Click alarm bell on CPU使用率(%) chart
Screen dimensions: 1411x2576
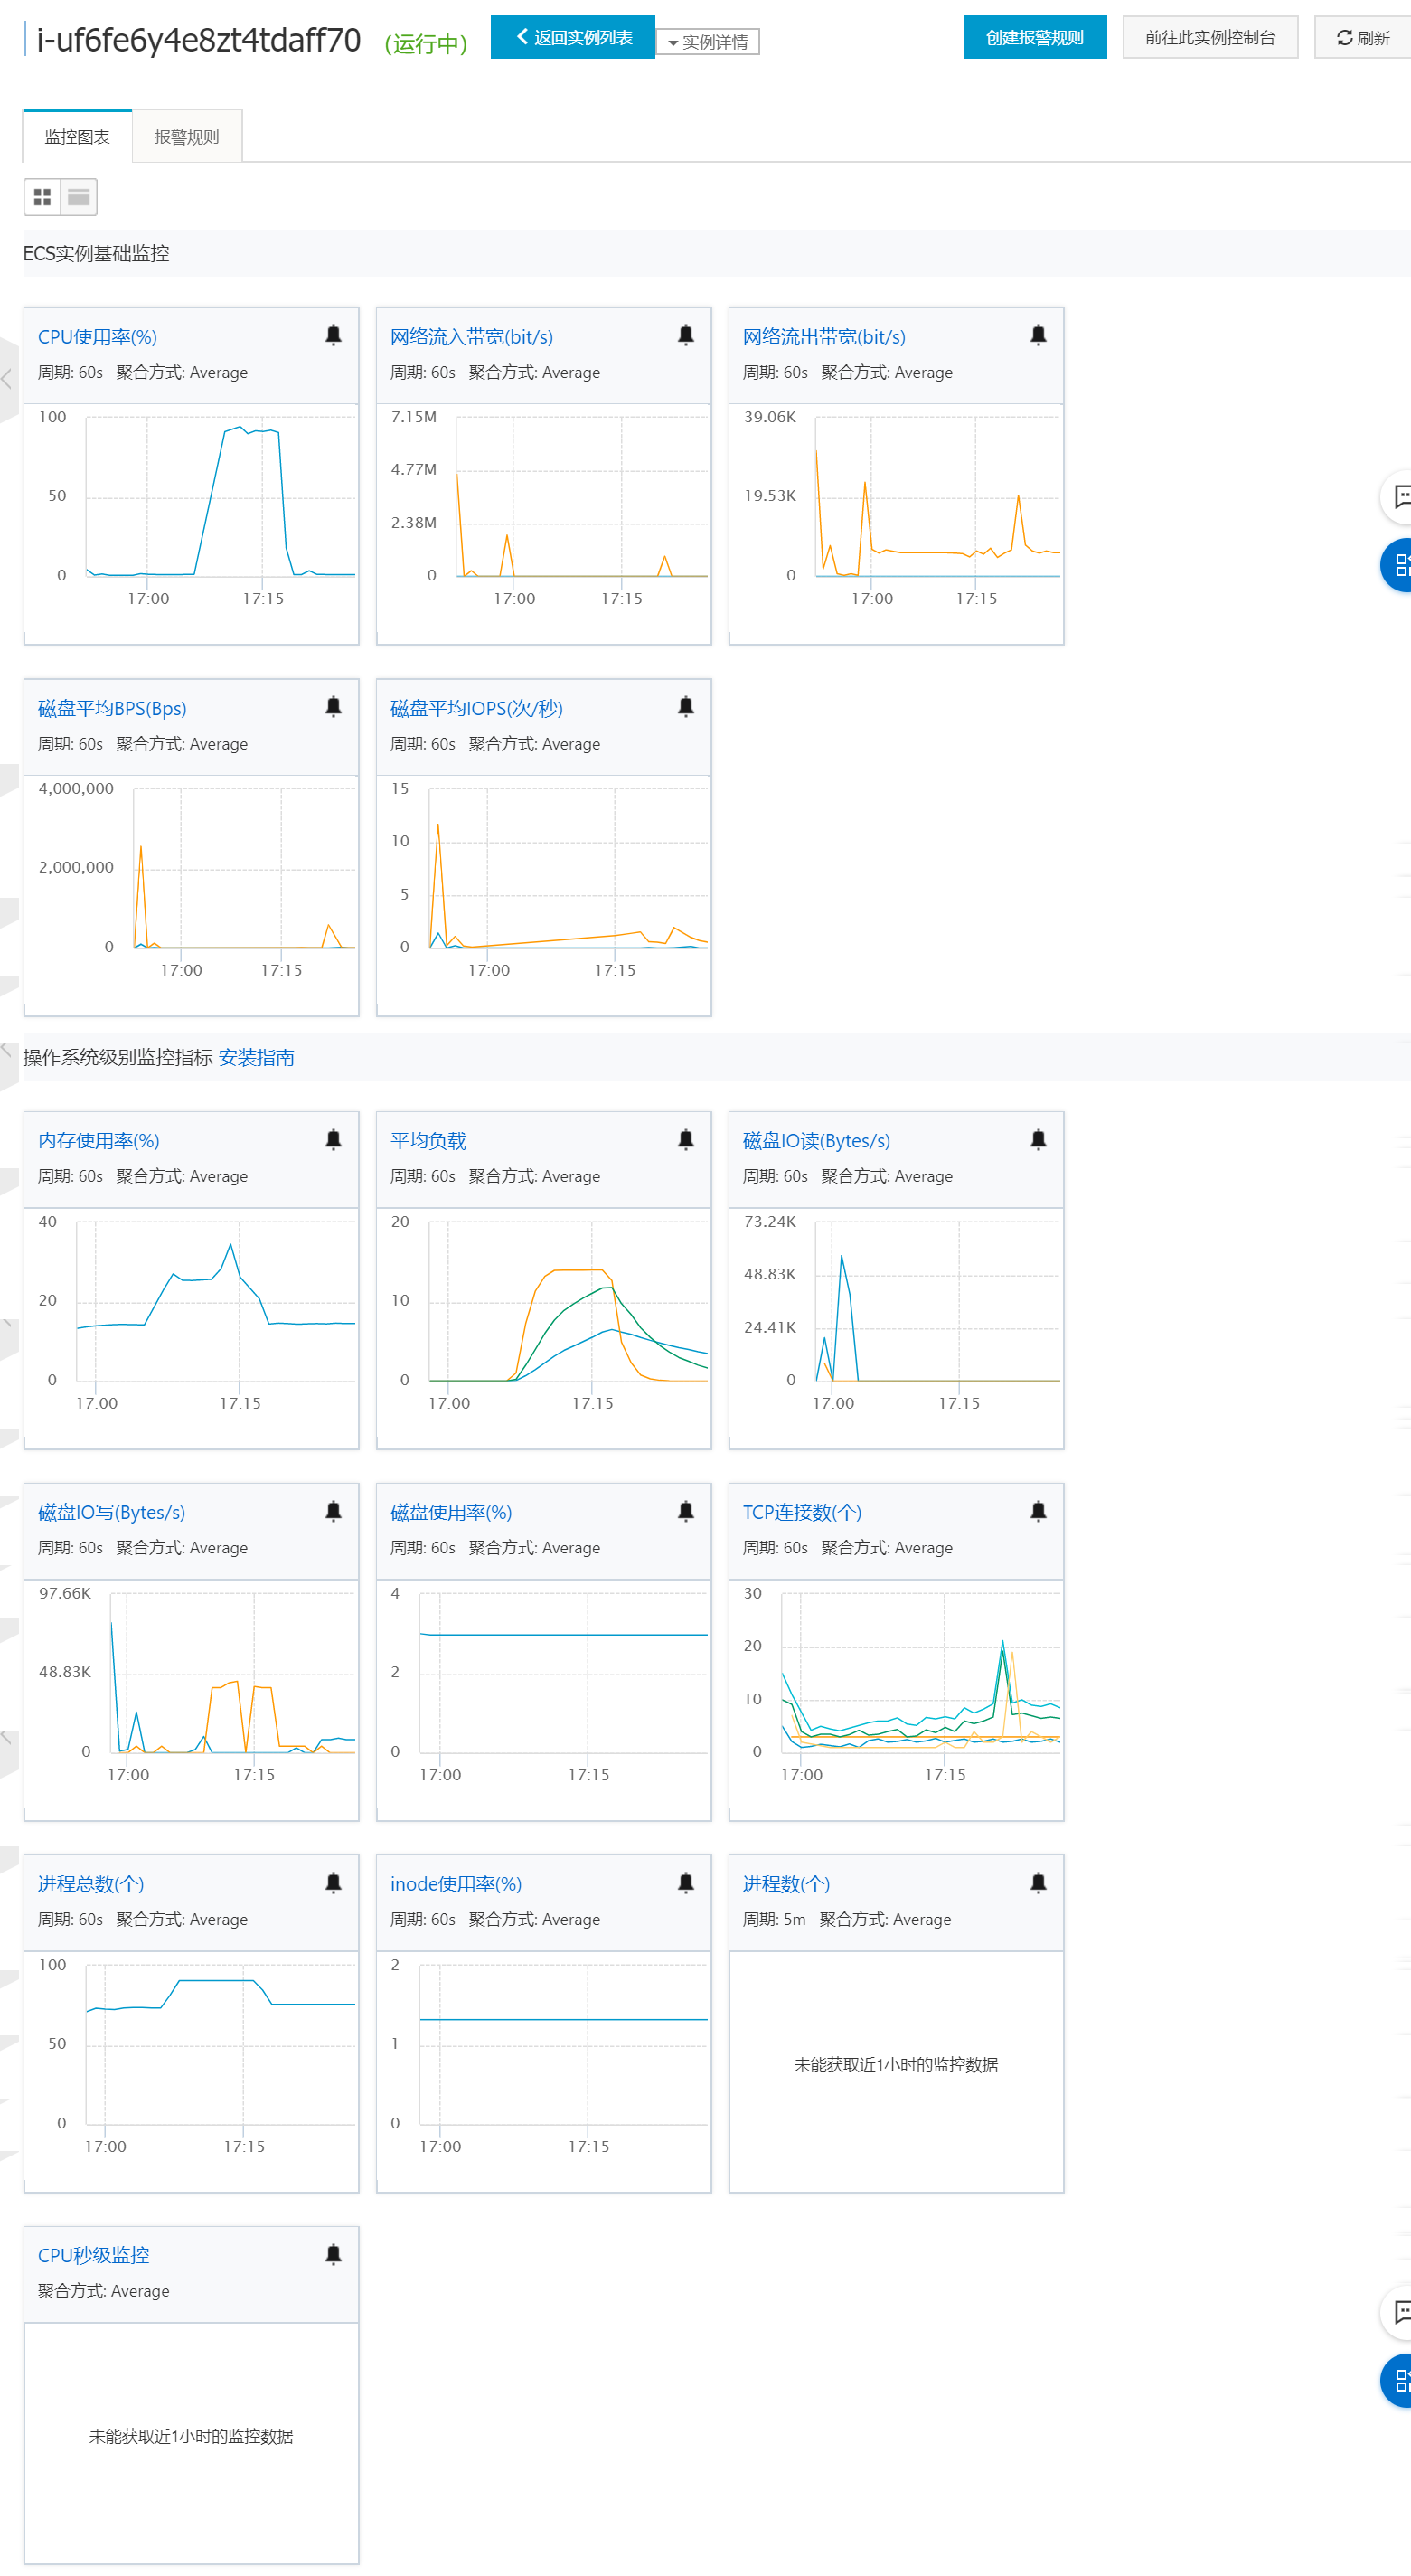333,335
